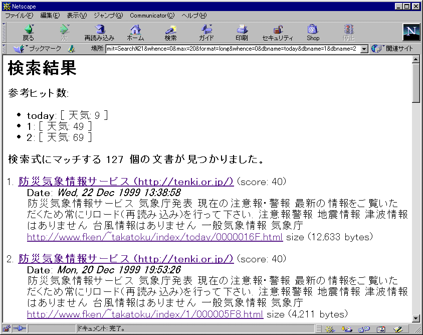
Task: Reload the page with 再読み込み button
Action: coord(99,33)
